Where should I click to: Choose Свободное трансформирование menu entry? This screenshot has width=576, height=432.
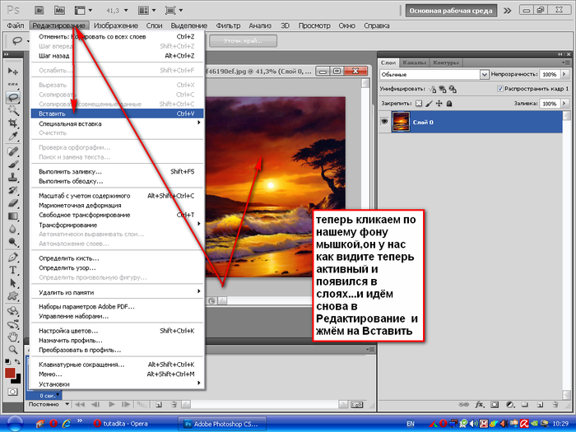coord(118,215)
